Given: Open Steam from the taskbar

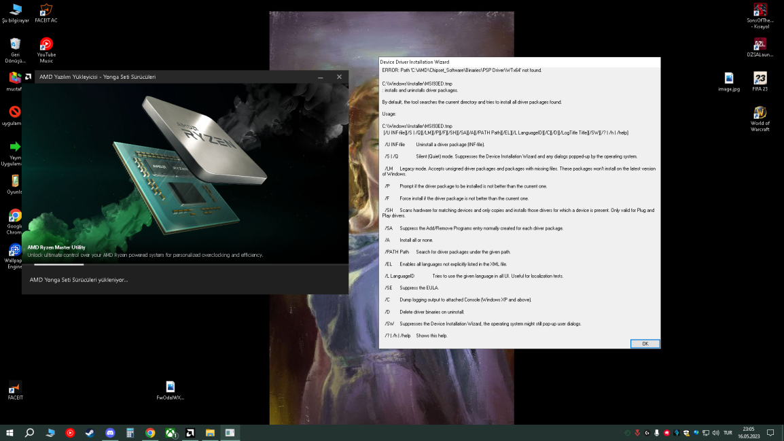Looking at the screenshot, I should [x=90, y=433].
